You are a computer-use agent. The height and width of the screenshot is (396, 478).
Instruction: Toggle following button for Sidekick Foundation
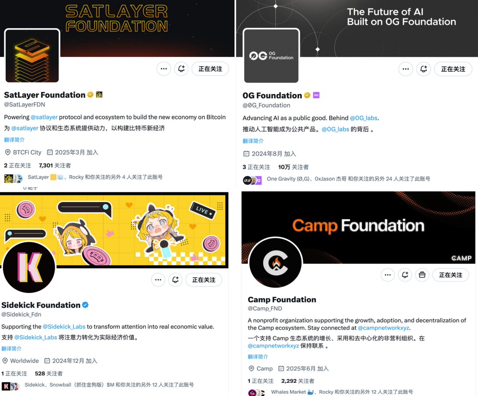coord(204,280)
